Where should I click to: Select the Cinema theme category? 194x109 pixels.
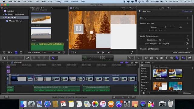coord(144,74)
